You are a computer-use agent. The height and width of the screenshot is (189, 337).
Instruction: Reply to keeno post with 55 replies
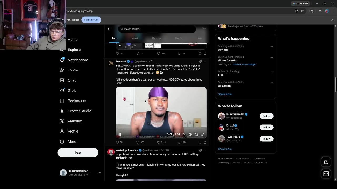click(x=119, y=142)
